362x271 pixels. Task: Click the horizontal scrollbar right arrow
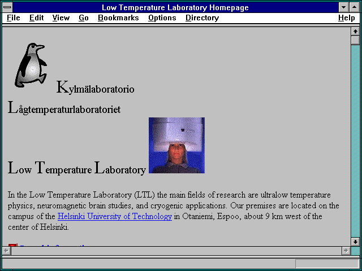346,251
